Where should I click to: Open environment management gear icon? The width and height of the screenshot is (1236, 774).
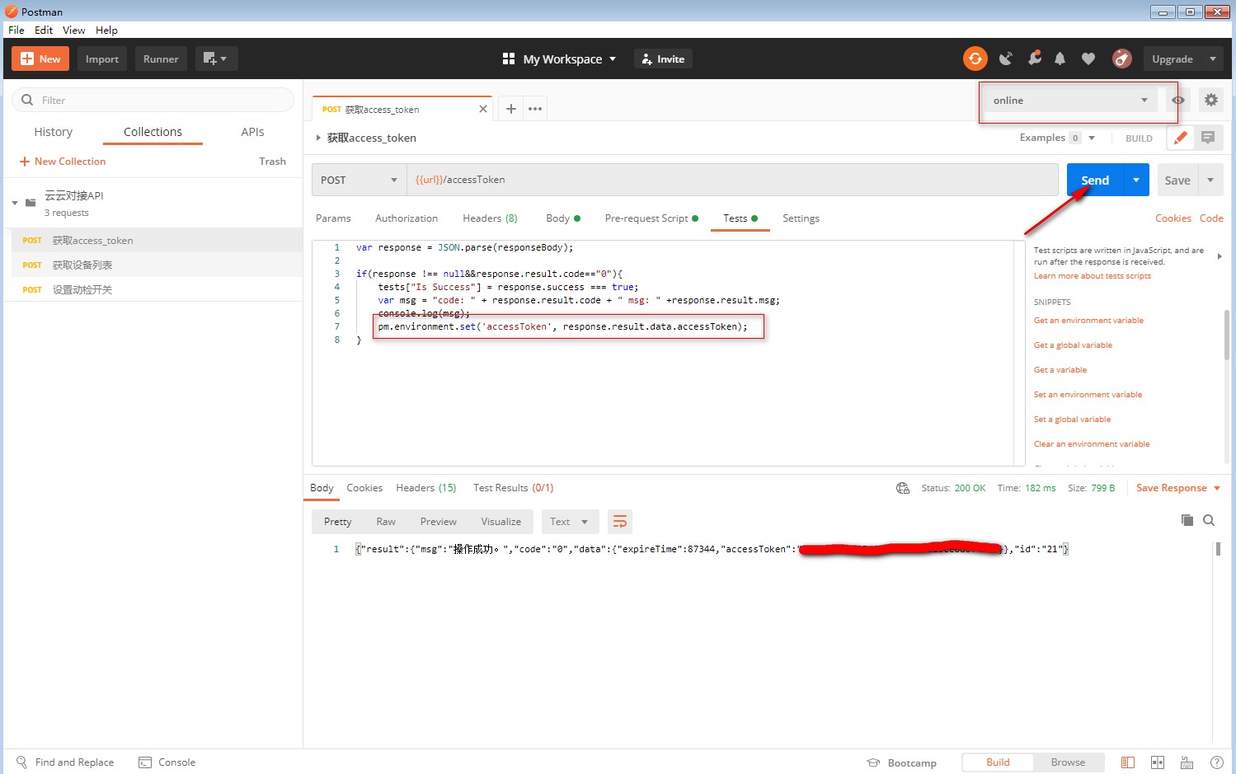1210,100
